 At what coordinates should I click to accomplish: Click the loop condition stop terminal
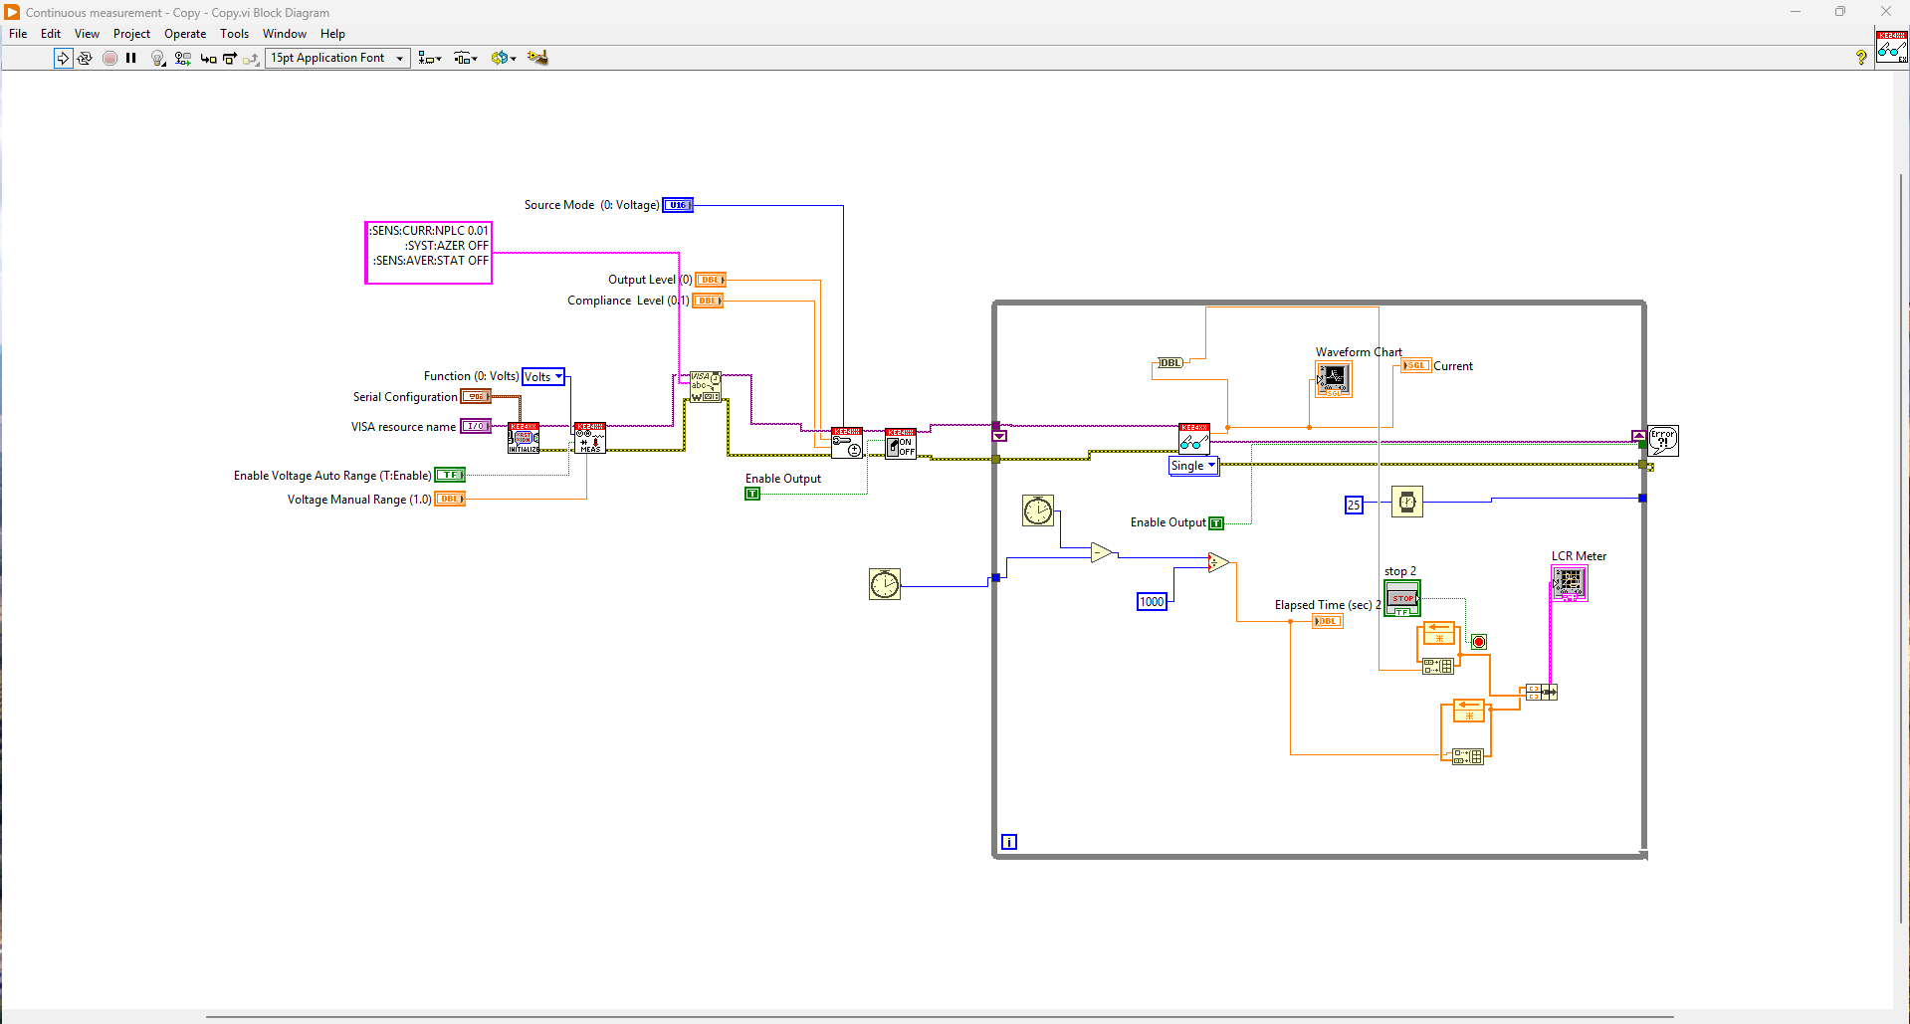[1479, 642]
